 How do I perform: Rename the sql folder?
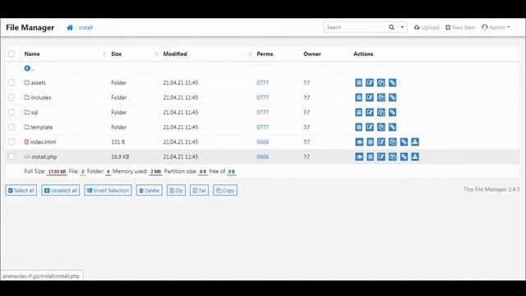(x=370, y=112)
